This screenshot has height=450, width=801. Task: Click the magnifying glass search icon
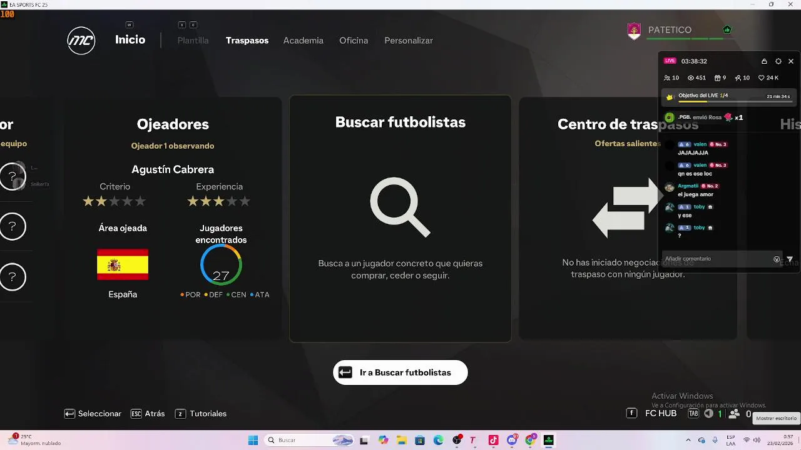coord(400,207)
